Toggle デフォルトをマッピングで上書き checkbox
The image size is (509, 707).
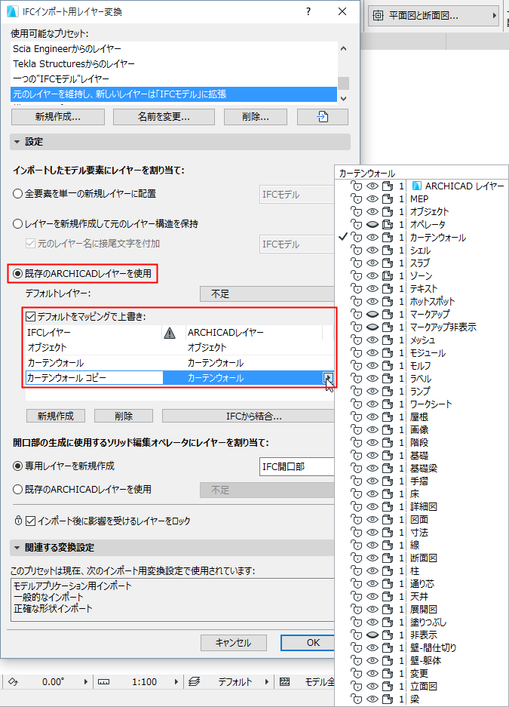tap(30, 316)
